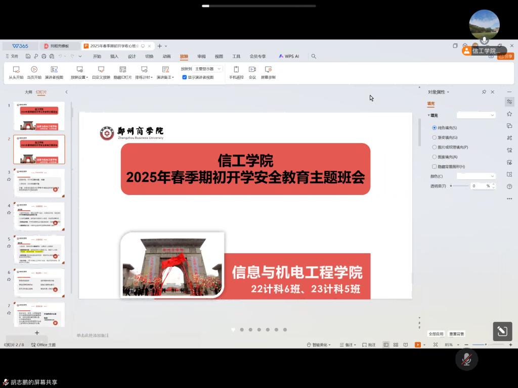Enable 隐藏背景图形(H) checkbox

point(435,166)
